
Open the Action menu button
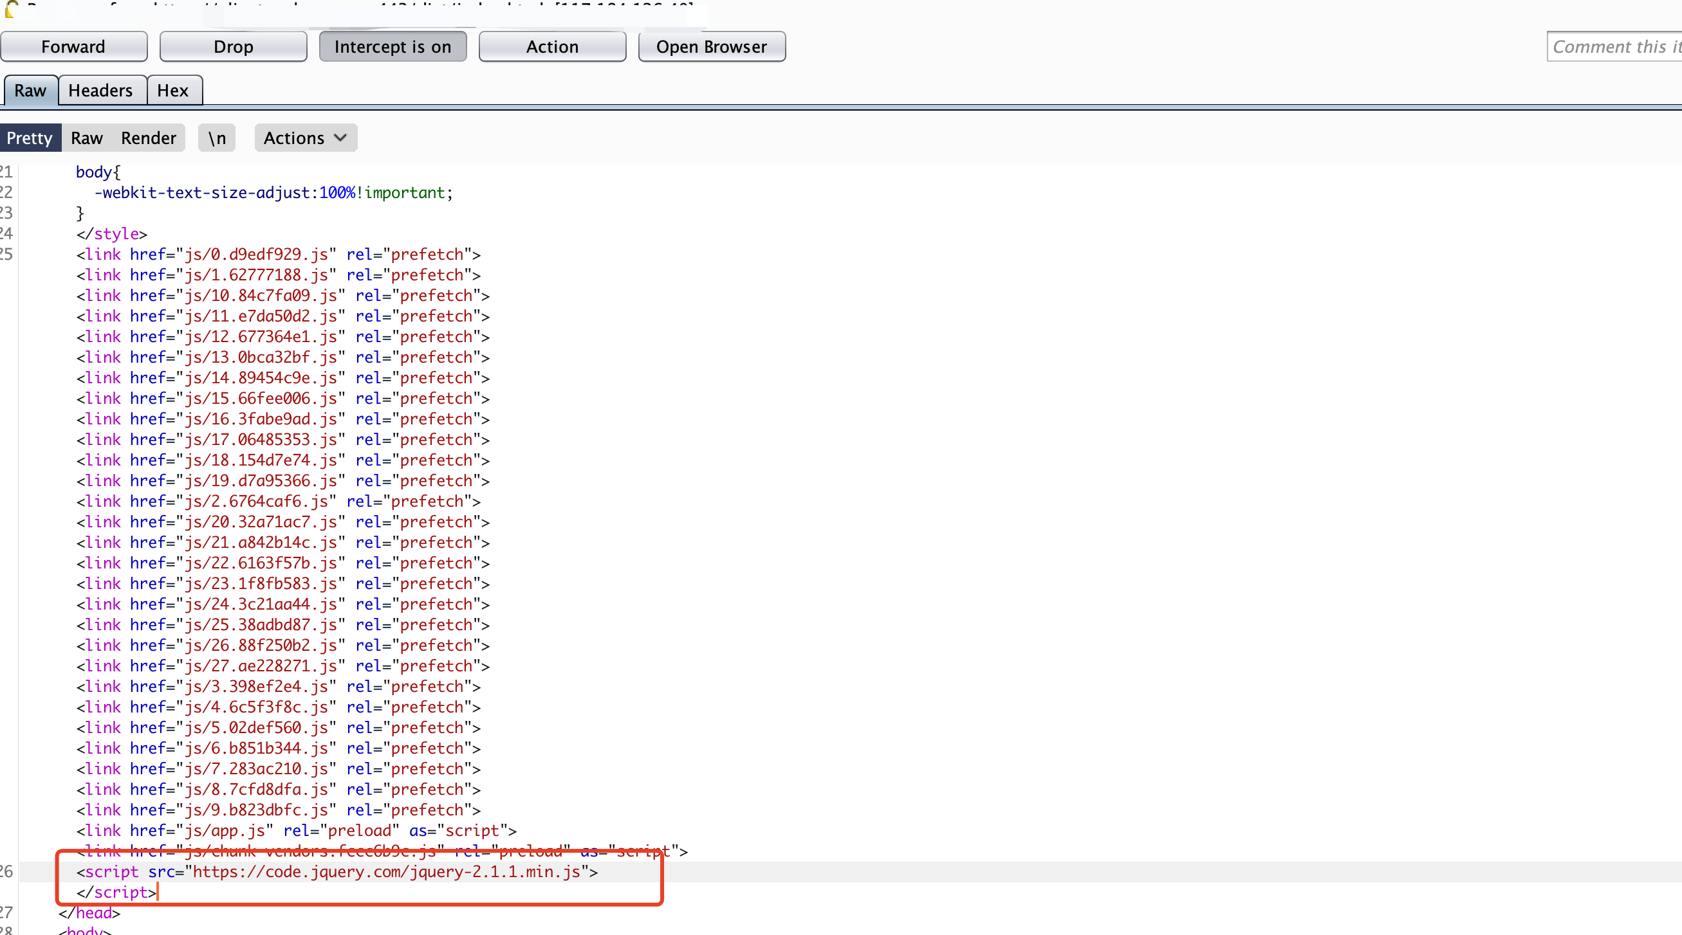[x=552, y=47]
